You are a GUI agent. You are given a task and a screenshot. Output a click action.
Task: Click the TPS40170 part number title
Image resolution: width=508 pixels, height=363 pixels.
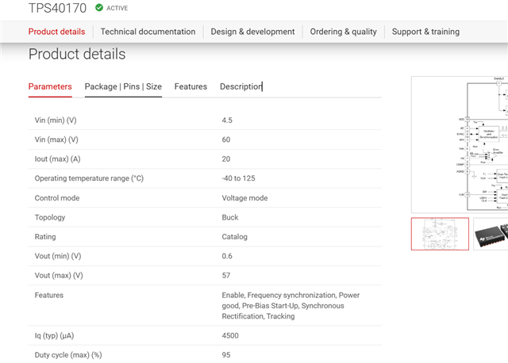click(57, 8)
